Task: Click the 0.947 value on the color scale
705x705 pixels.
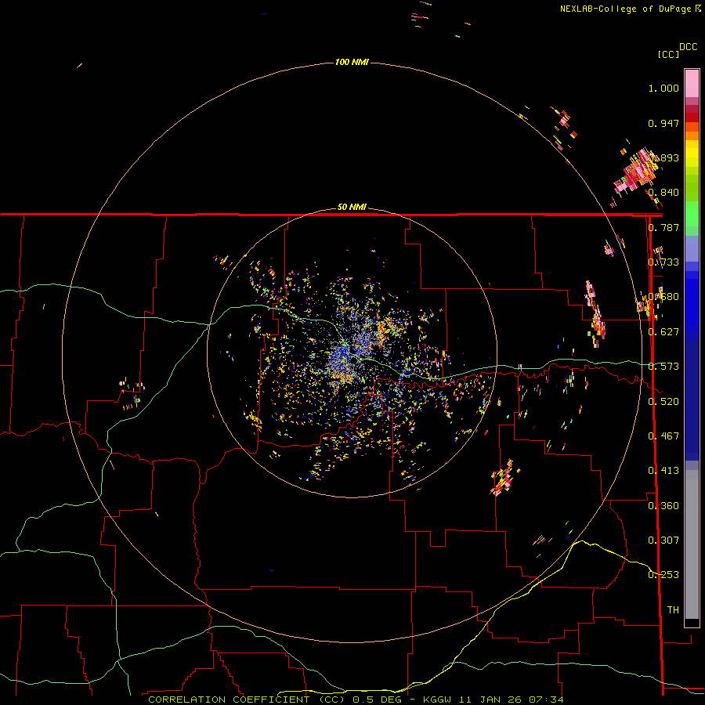Action: (663, 123)
